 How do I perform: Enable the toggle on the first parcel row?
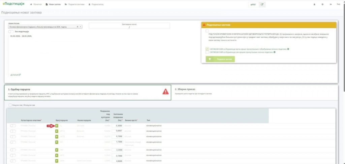pyautogui.click(x=13, y=126)
